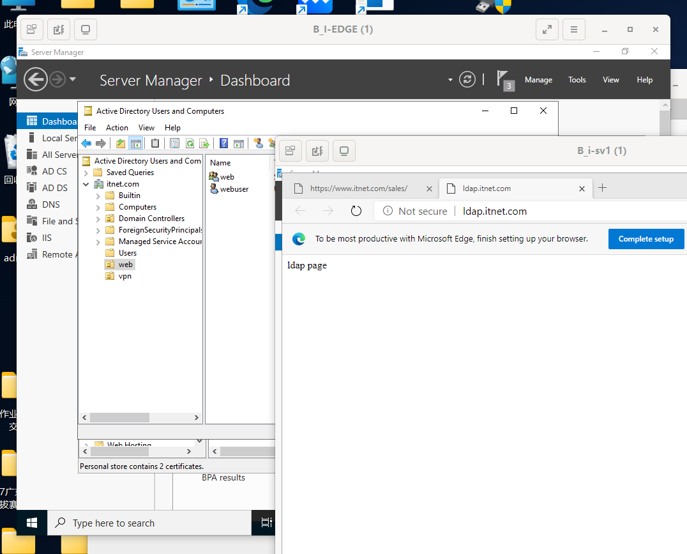Open the Action menu in ADUC

(x=117, y=128)
